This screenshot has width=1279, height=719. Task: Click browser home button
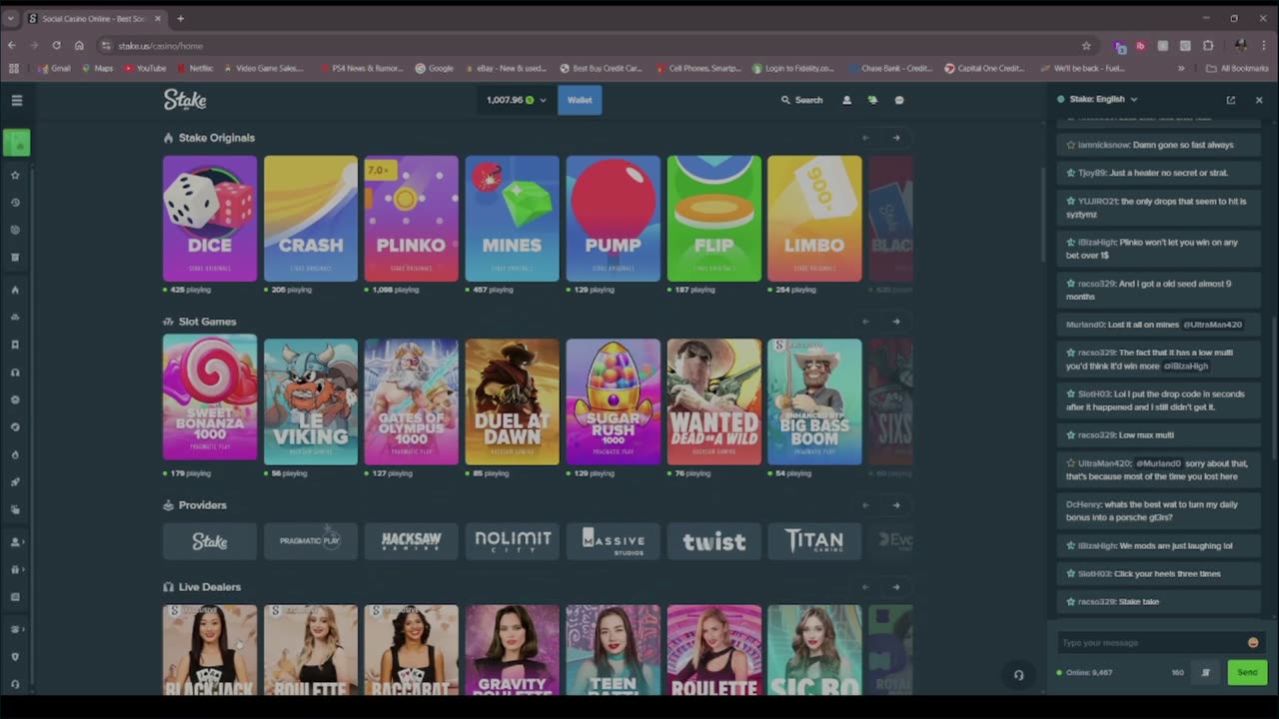[x=79, y=45]
